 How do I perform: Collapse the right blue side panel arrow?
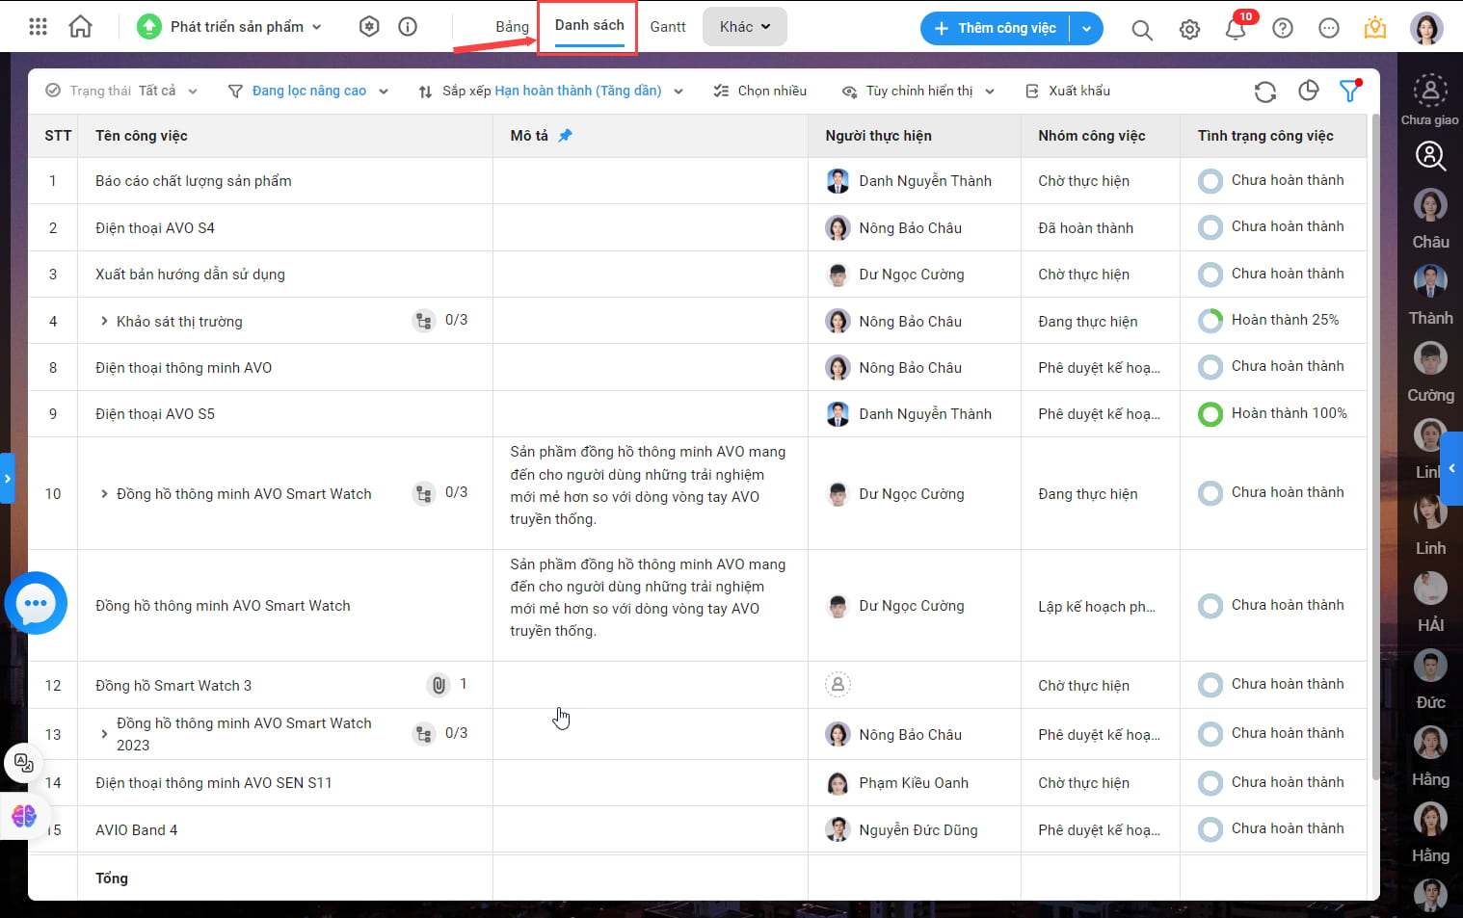pyautogui.click(x=1451, y=468)
